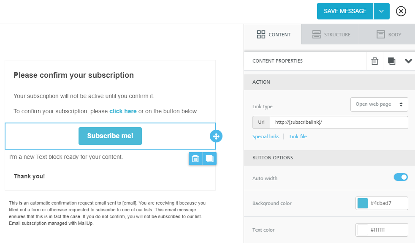
Task: Open the Text color swatch
Action: pos(363,230)
